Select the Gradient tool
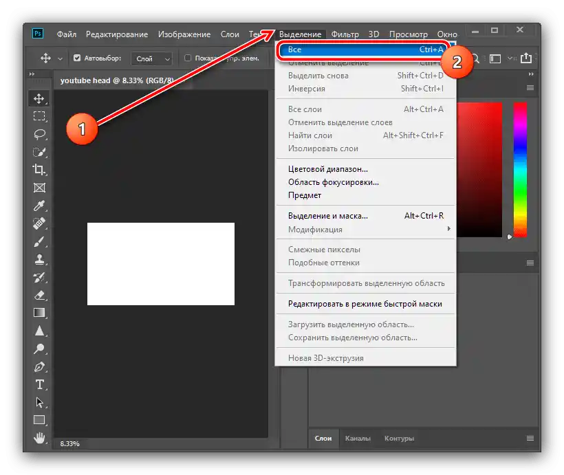Screen dimensions: 564x475 pos(39,313)
